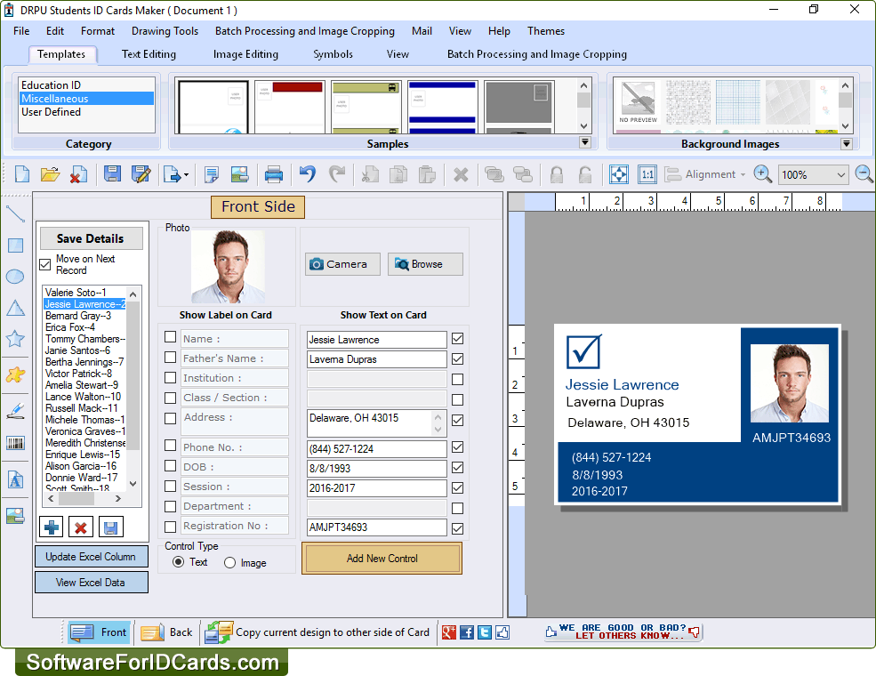
Task: Undo the last action
Action: (x=308, y=174)
